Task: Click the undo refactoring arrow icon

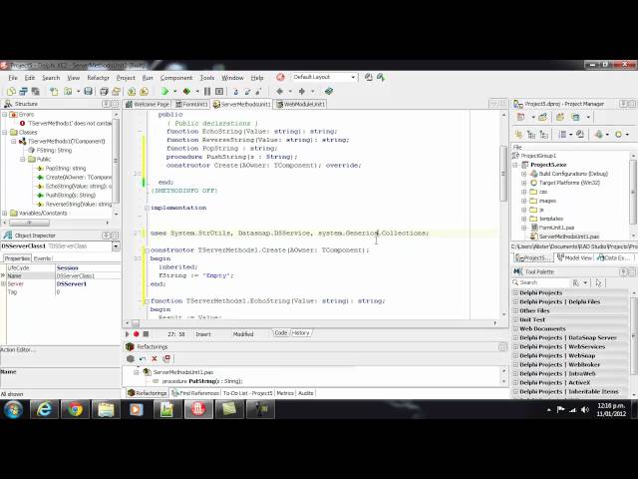Action: 143,359
